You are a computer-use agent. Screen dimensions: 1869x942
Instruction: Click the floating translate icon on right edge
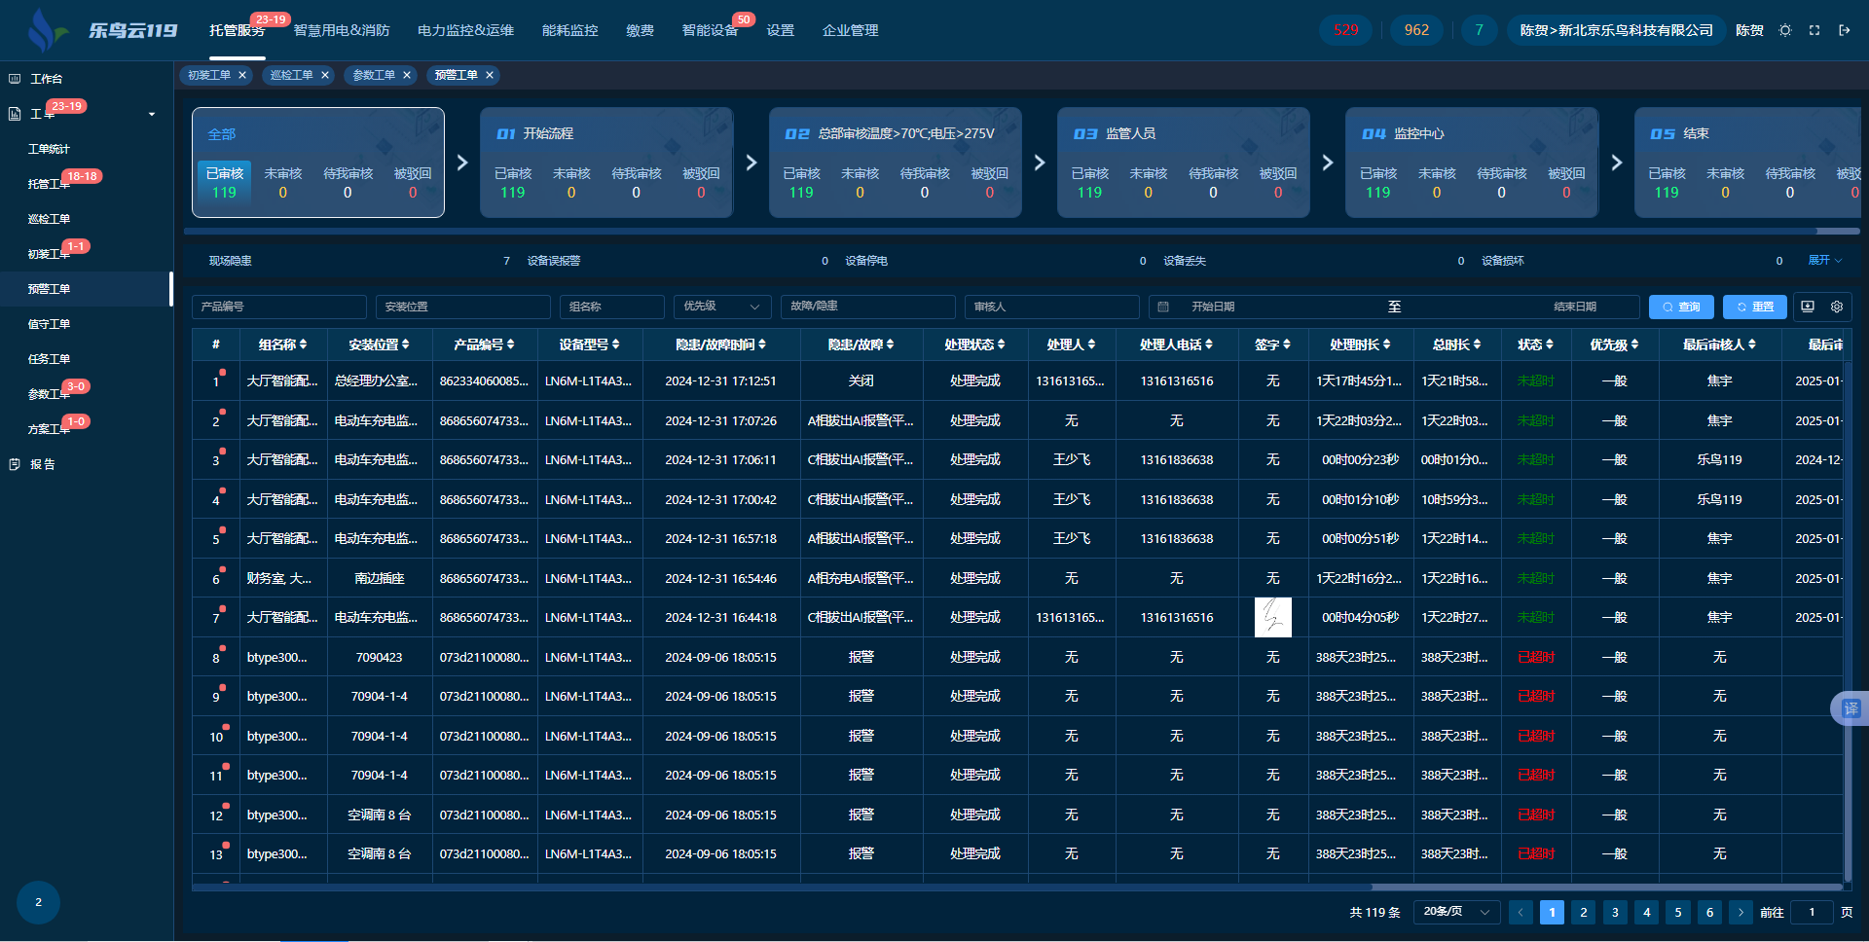pyautogui.click(x=1851, y=708)
